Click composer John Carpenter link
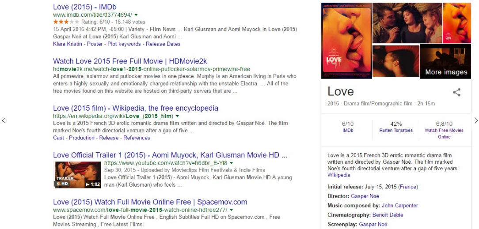The width and height of the screenshot is (479, 229). pos(400,206)
